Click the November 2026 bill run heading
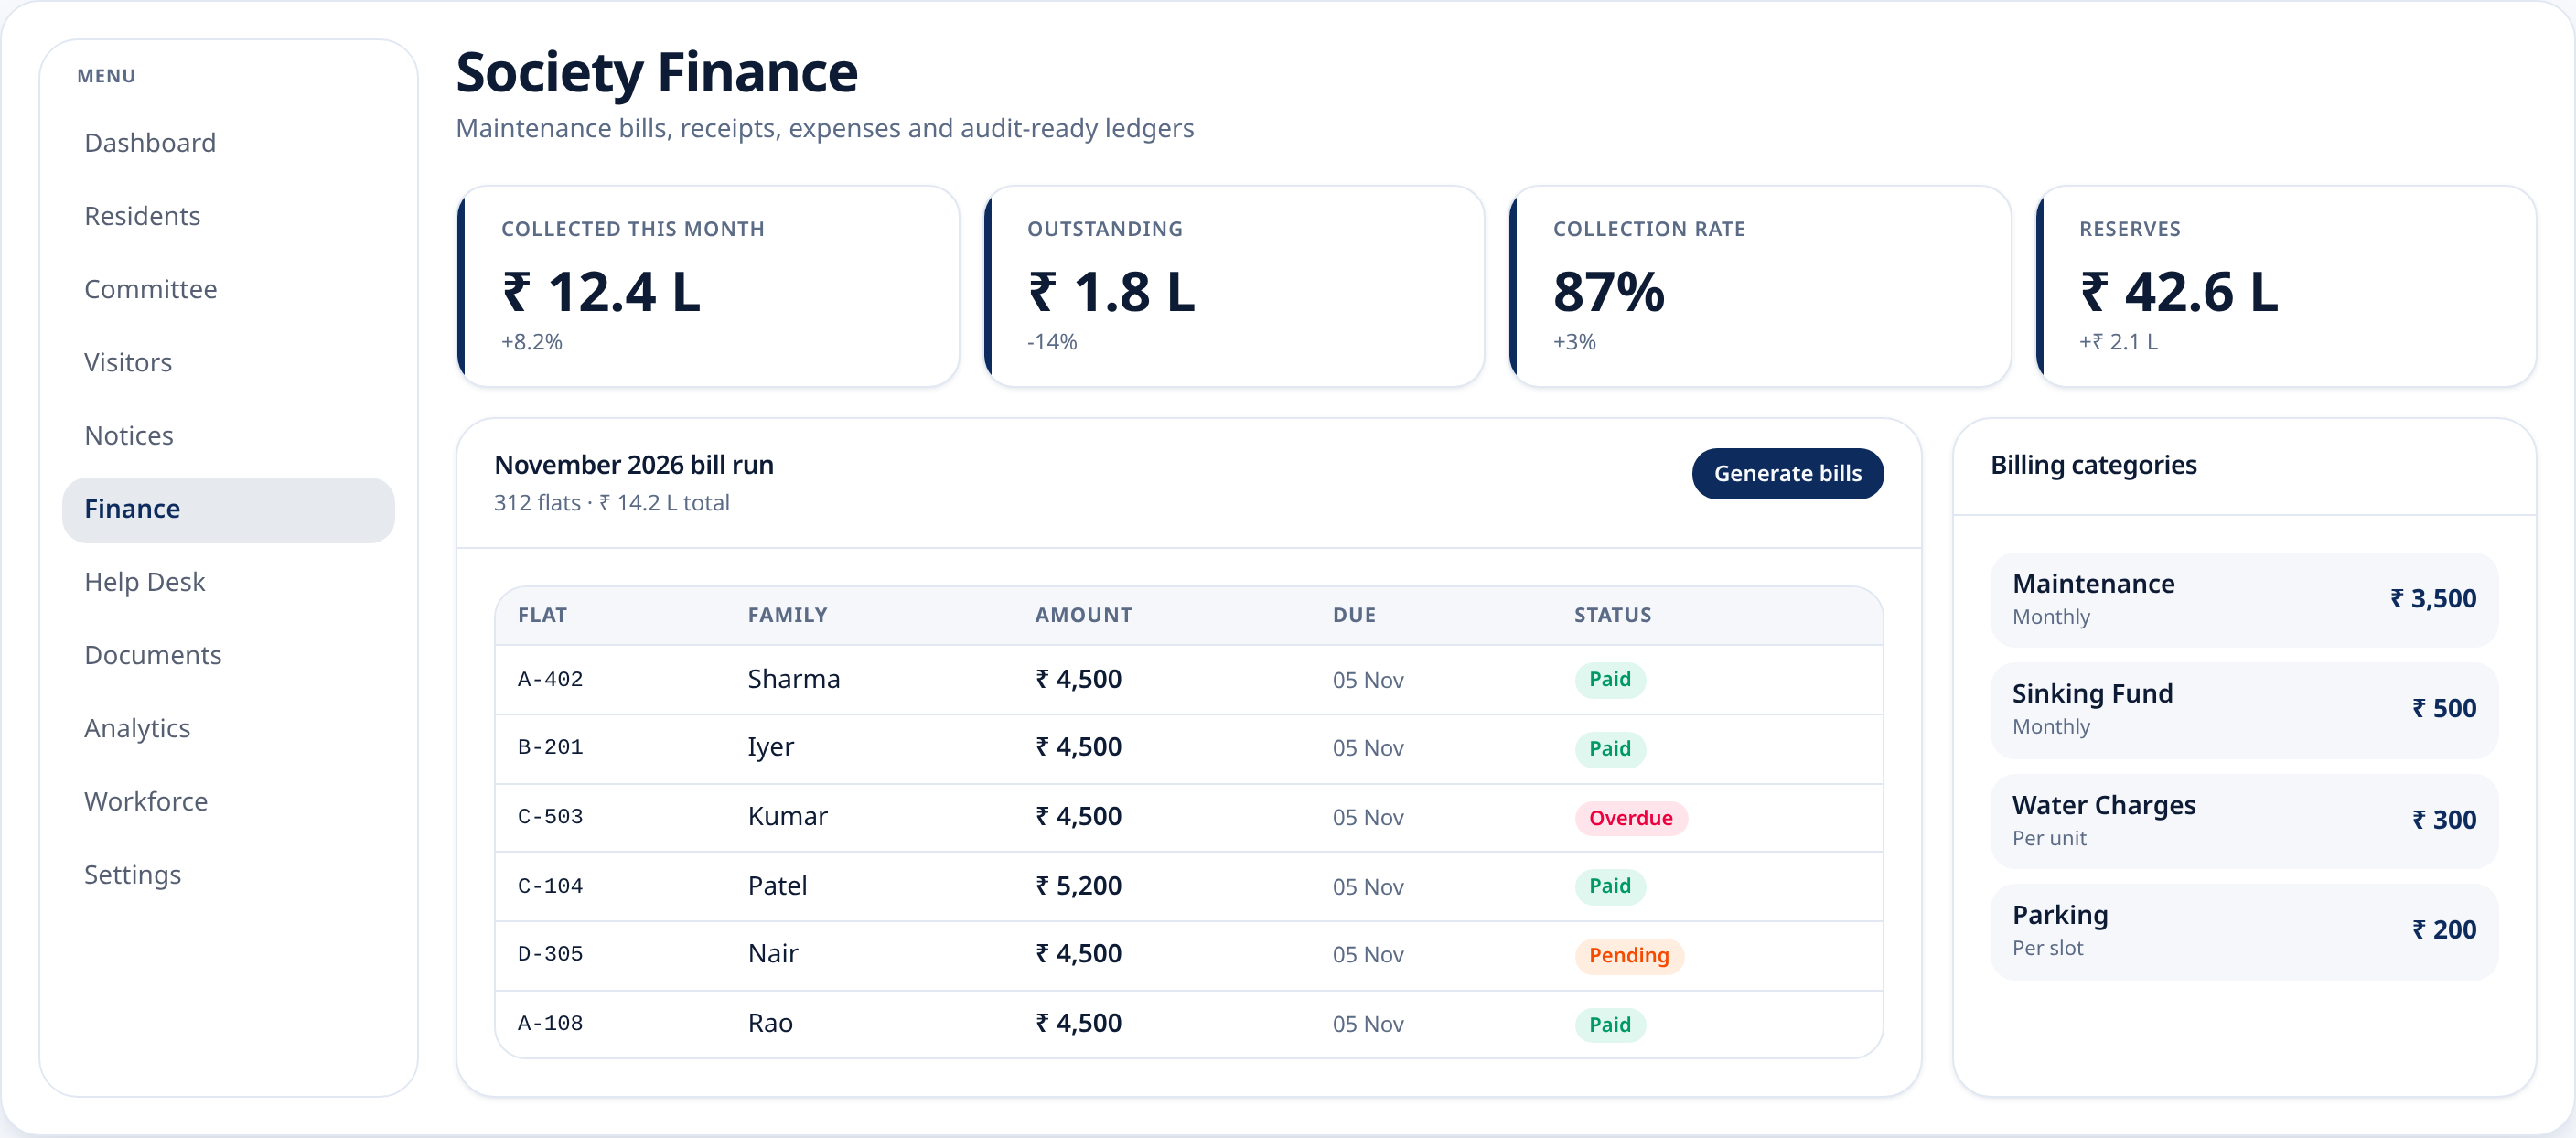2576x1138 pixels. coord(634,465)
